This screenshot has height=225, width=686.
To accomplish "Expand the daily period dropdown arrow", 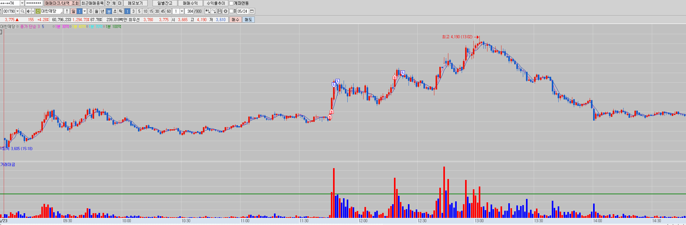I will [85, 11].
